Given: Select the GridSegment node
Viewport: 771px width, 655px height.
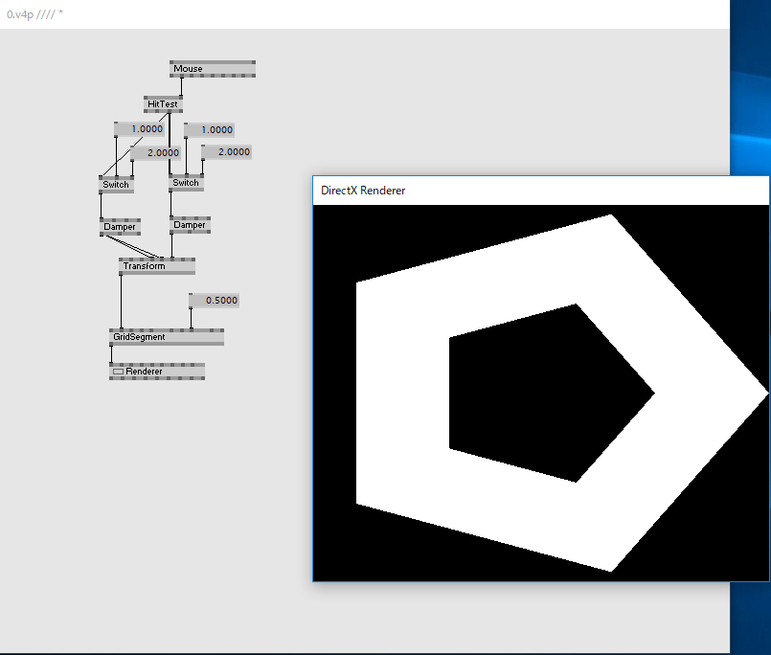Looking at the screenshot, I should click(x=167, y=337).
